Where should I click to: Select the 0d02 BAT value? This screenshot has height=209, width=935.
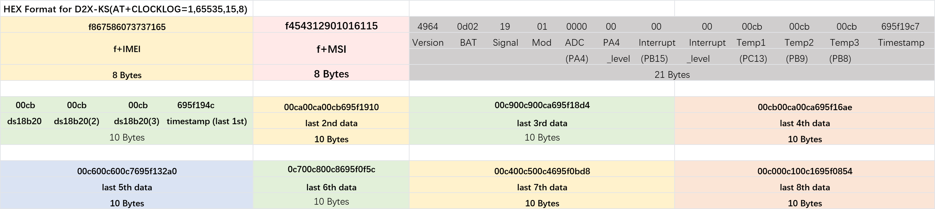(467, 26)
